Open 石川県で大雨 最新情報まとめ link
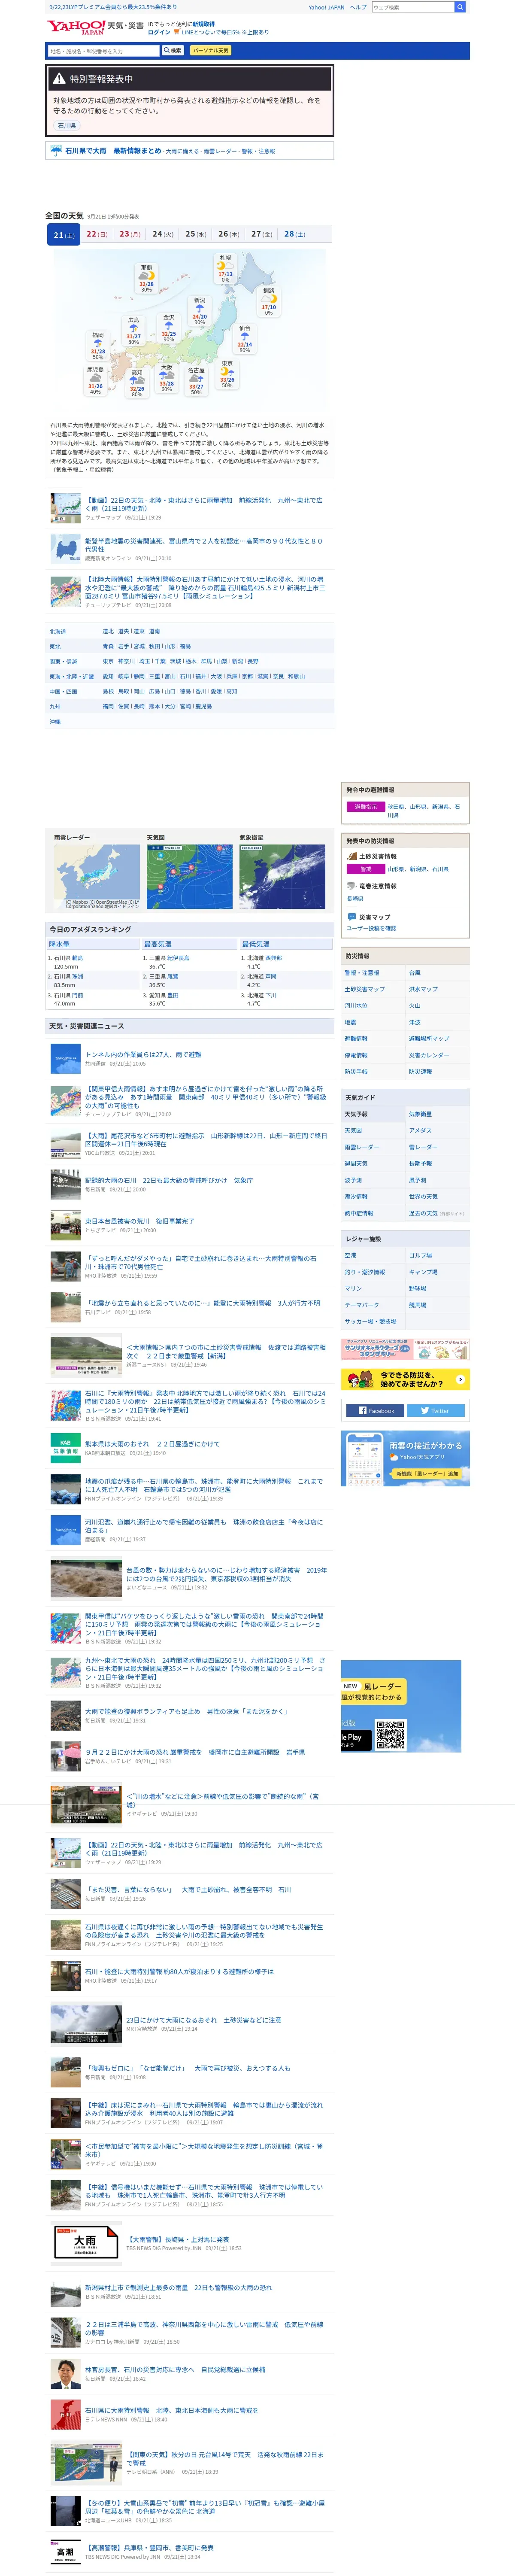The width and height of the screenshot is (515, 2576). click(113, 151)
